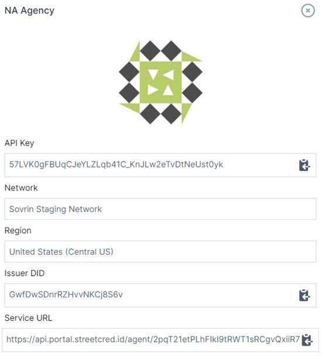Close the NA Agency details panel

[308, 11]
